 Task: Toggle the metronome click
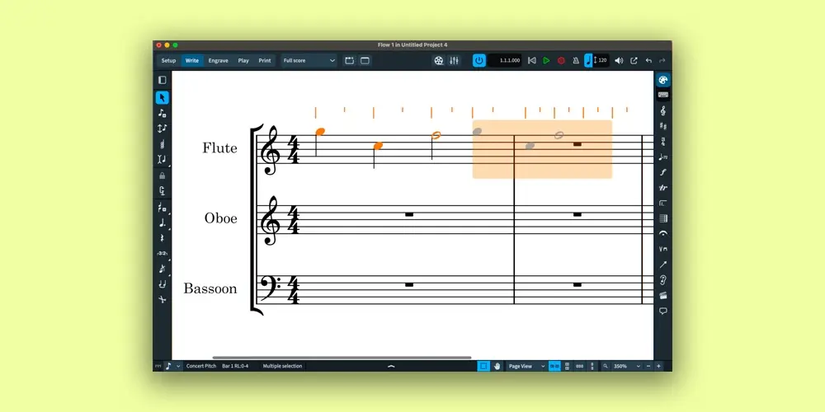(576, 60)
